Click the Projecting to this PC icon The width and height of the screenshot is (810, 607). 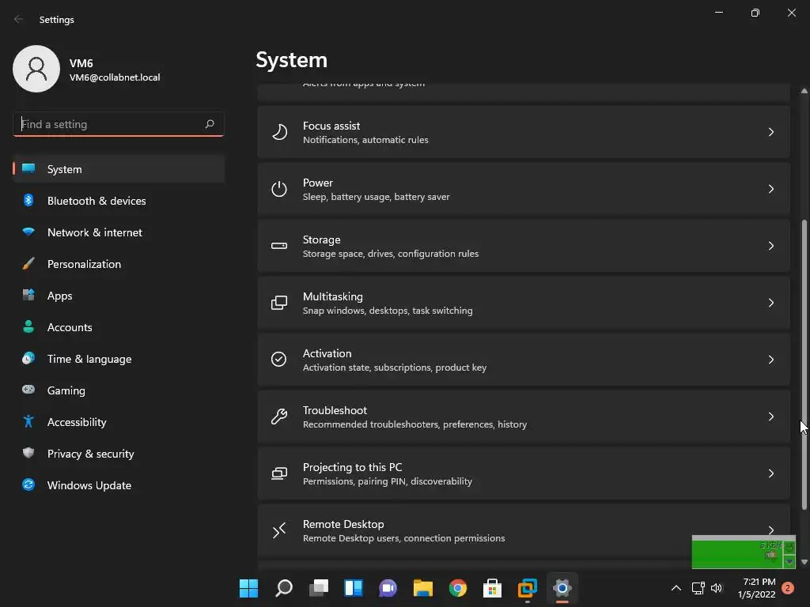click(x=279, y=473)
